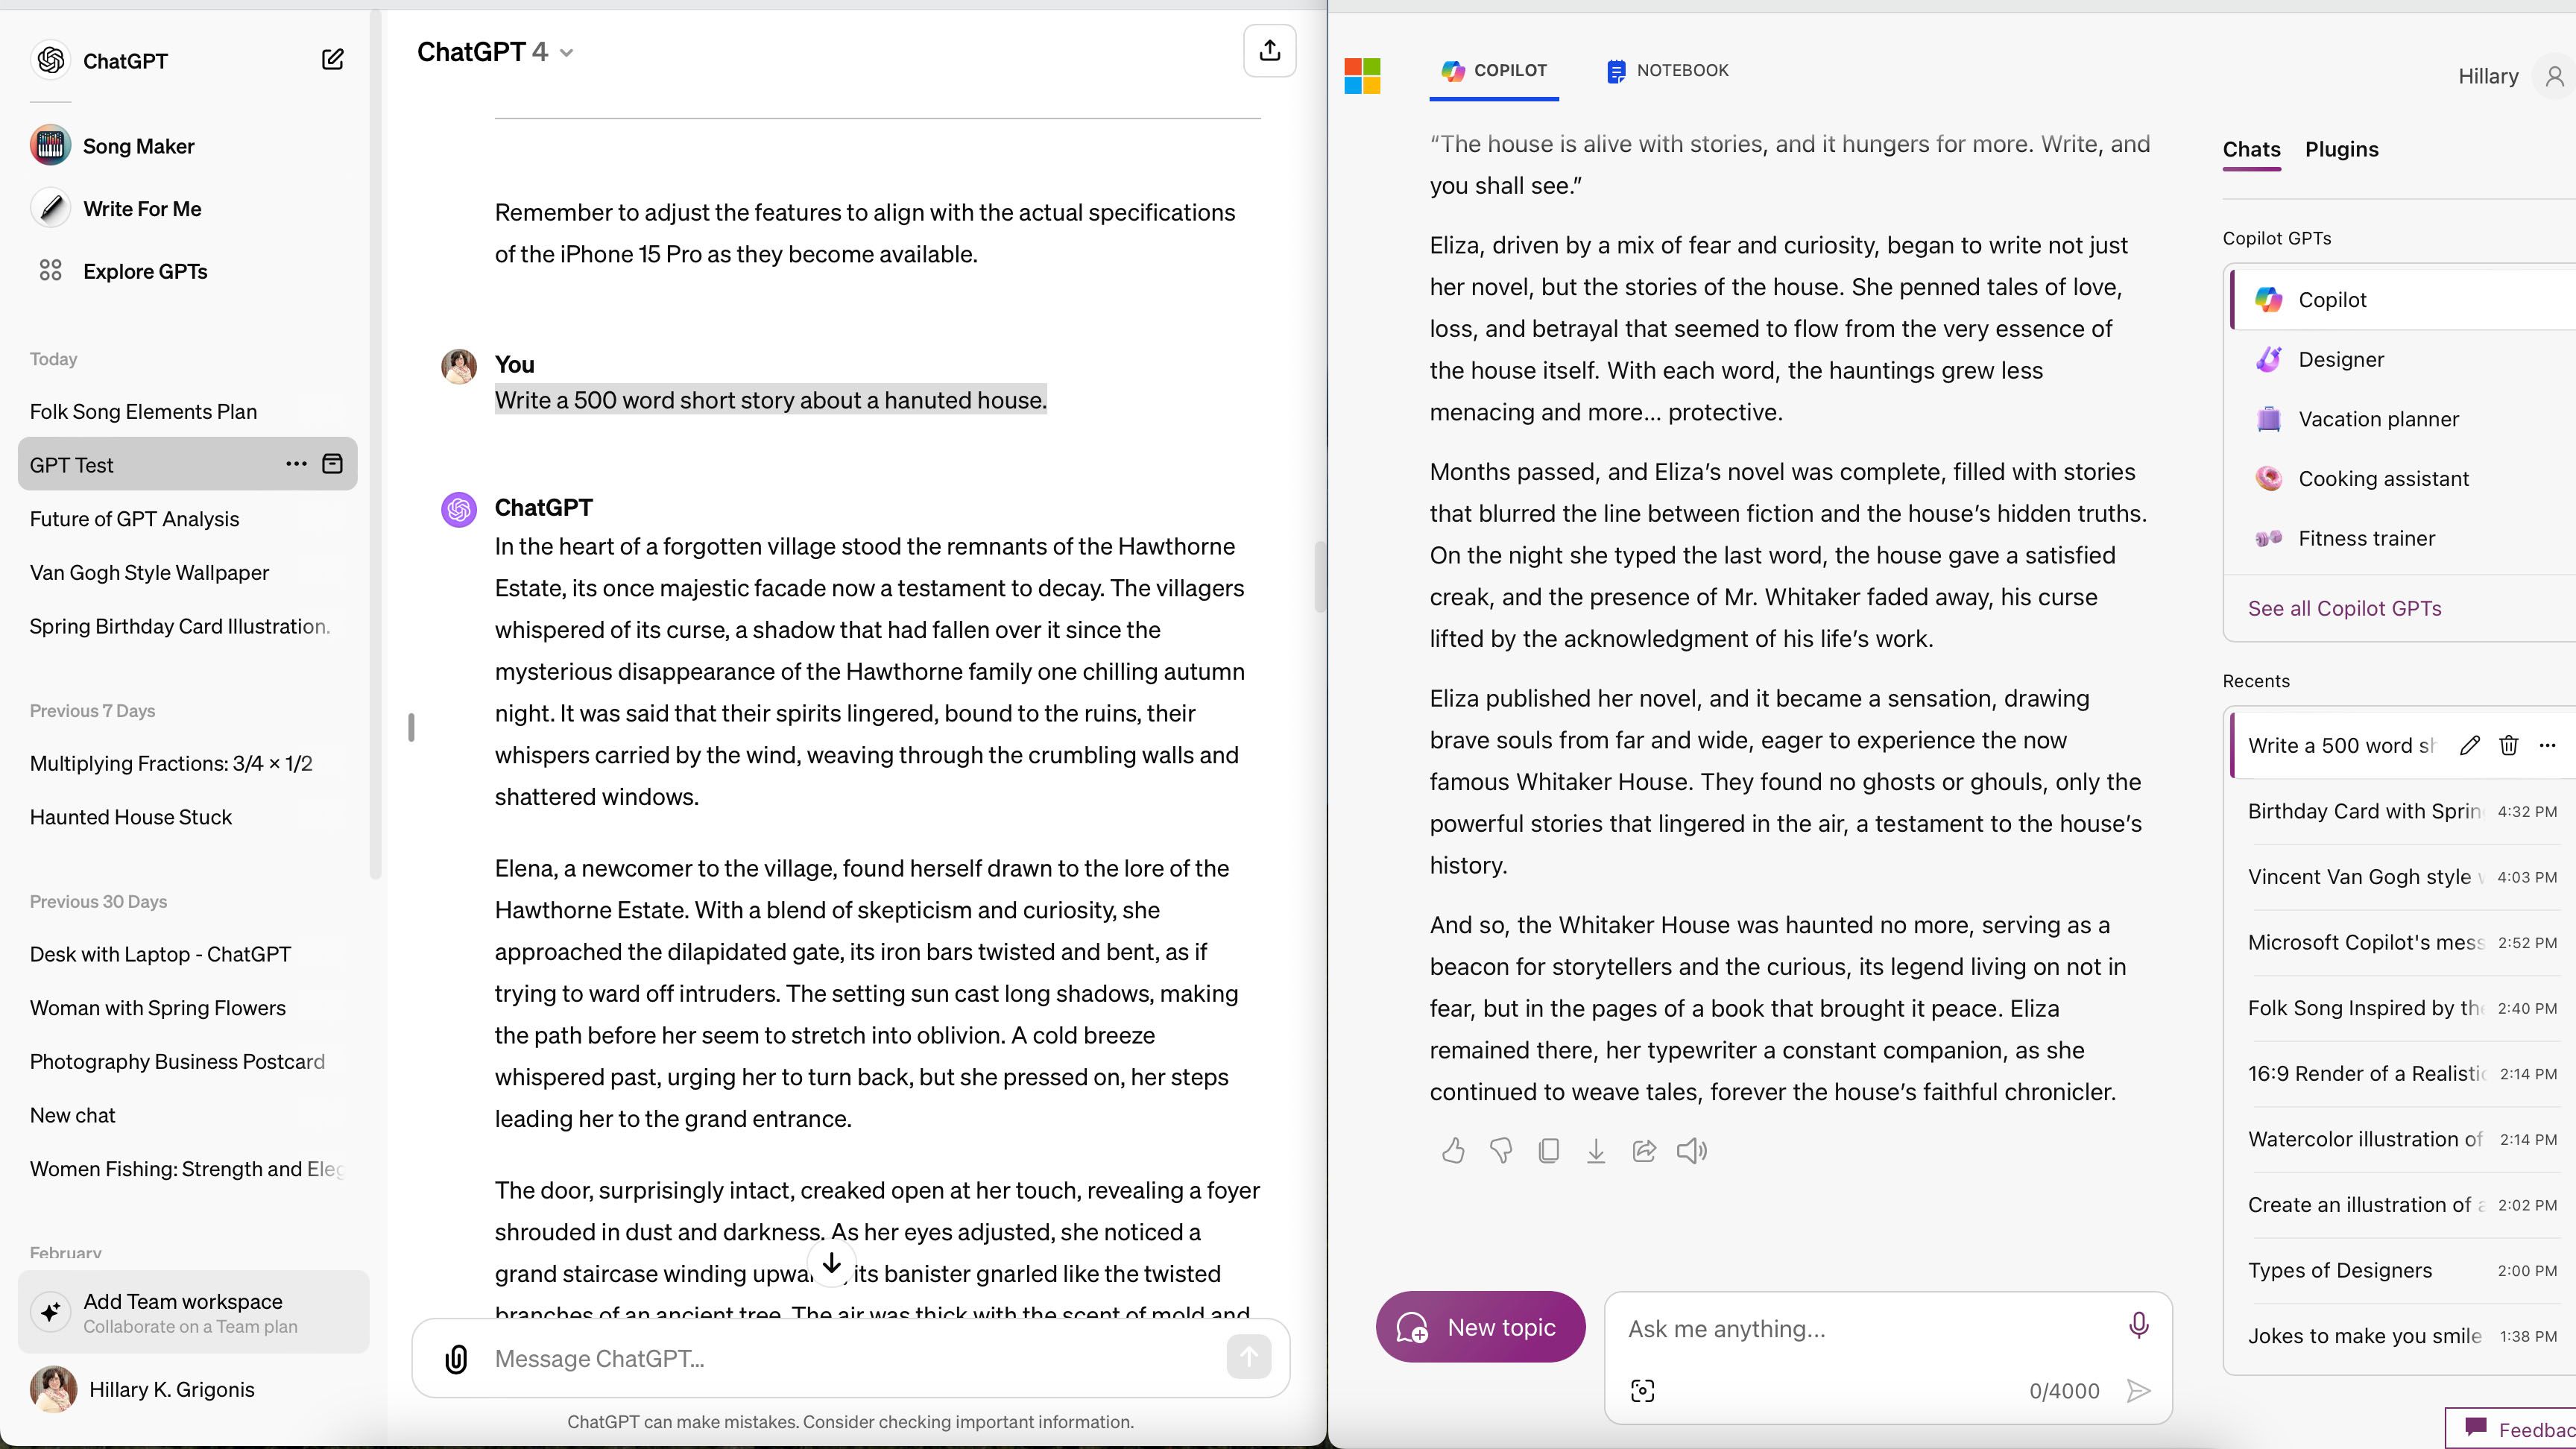Click the copy icon on Copilot response
2576x1449 pixels.
point(1548,1152)
